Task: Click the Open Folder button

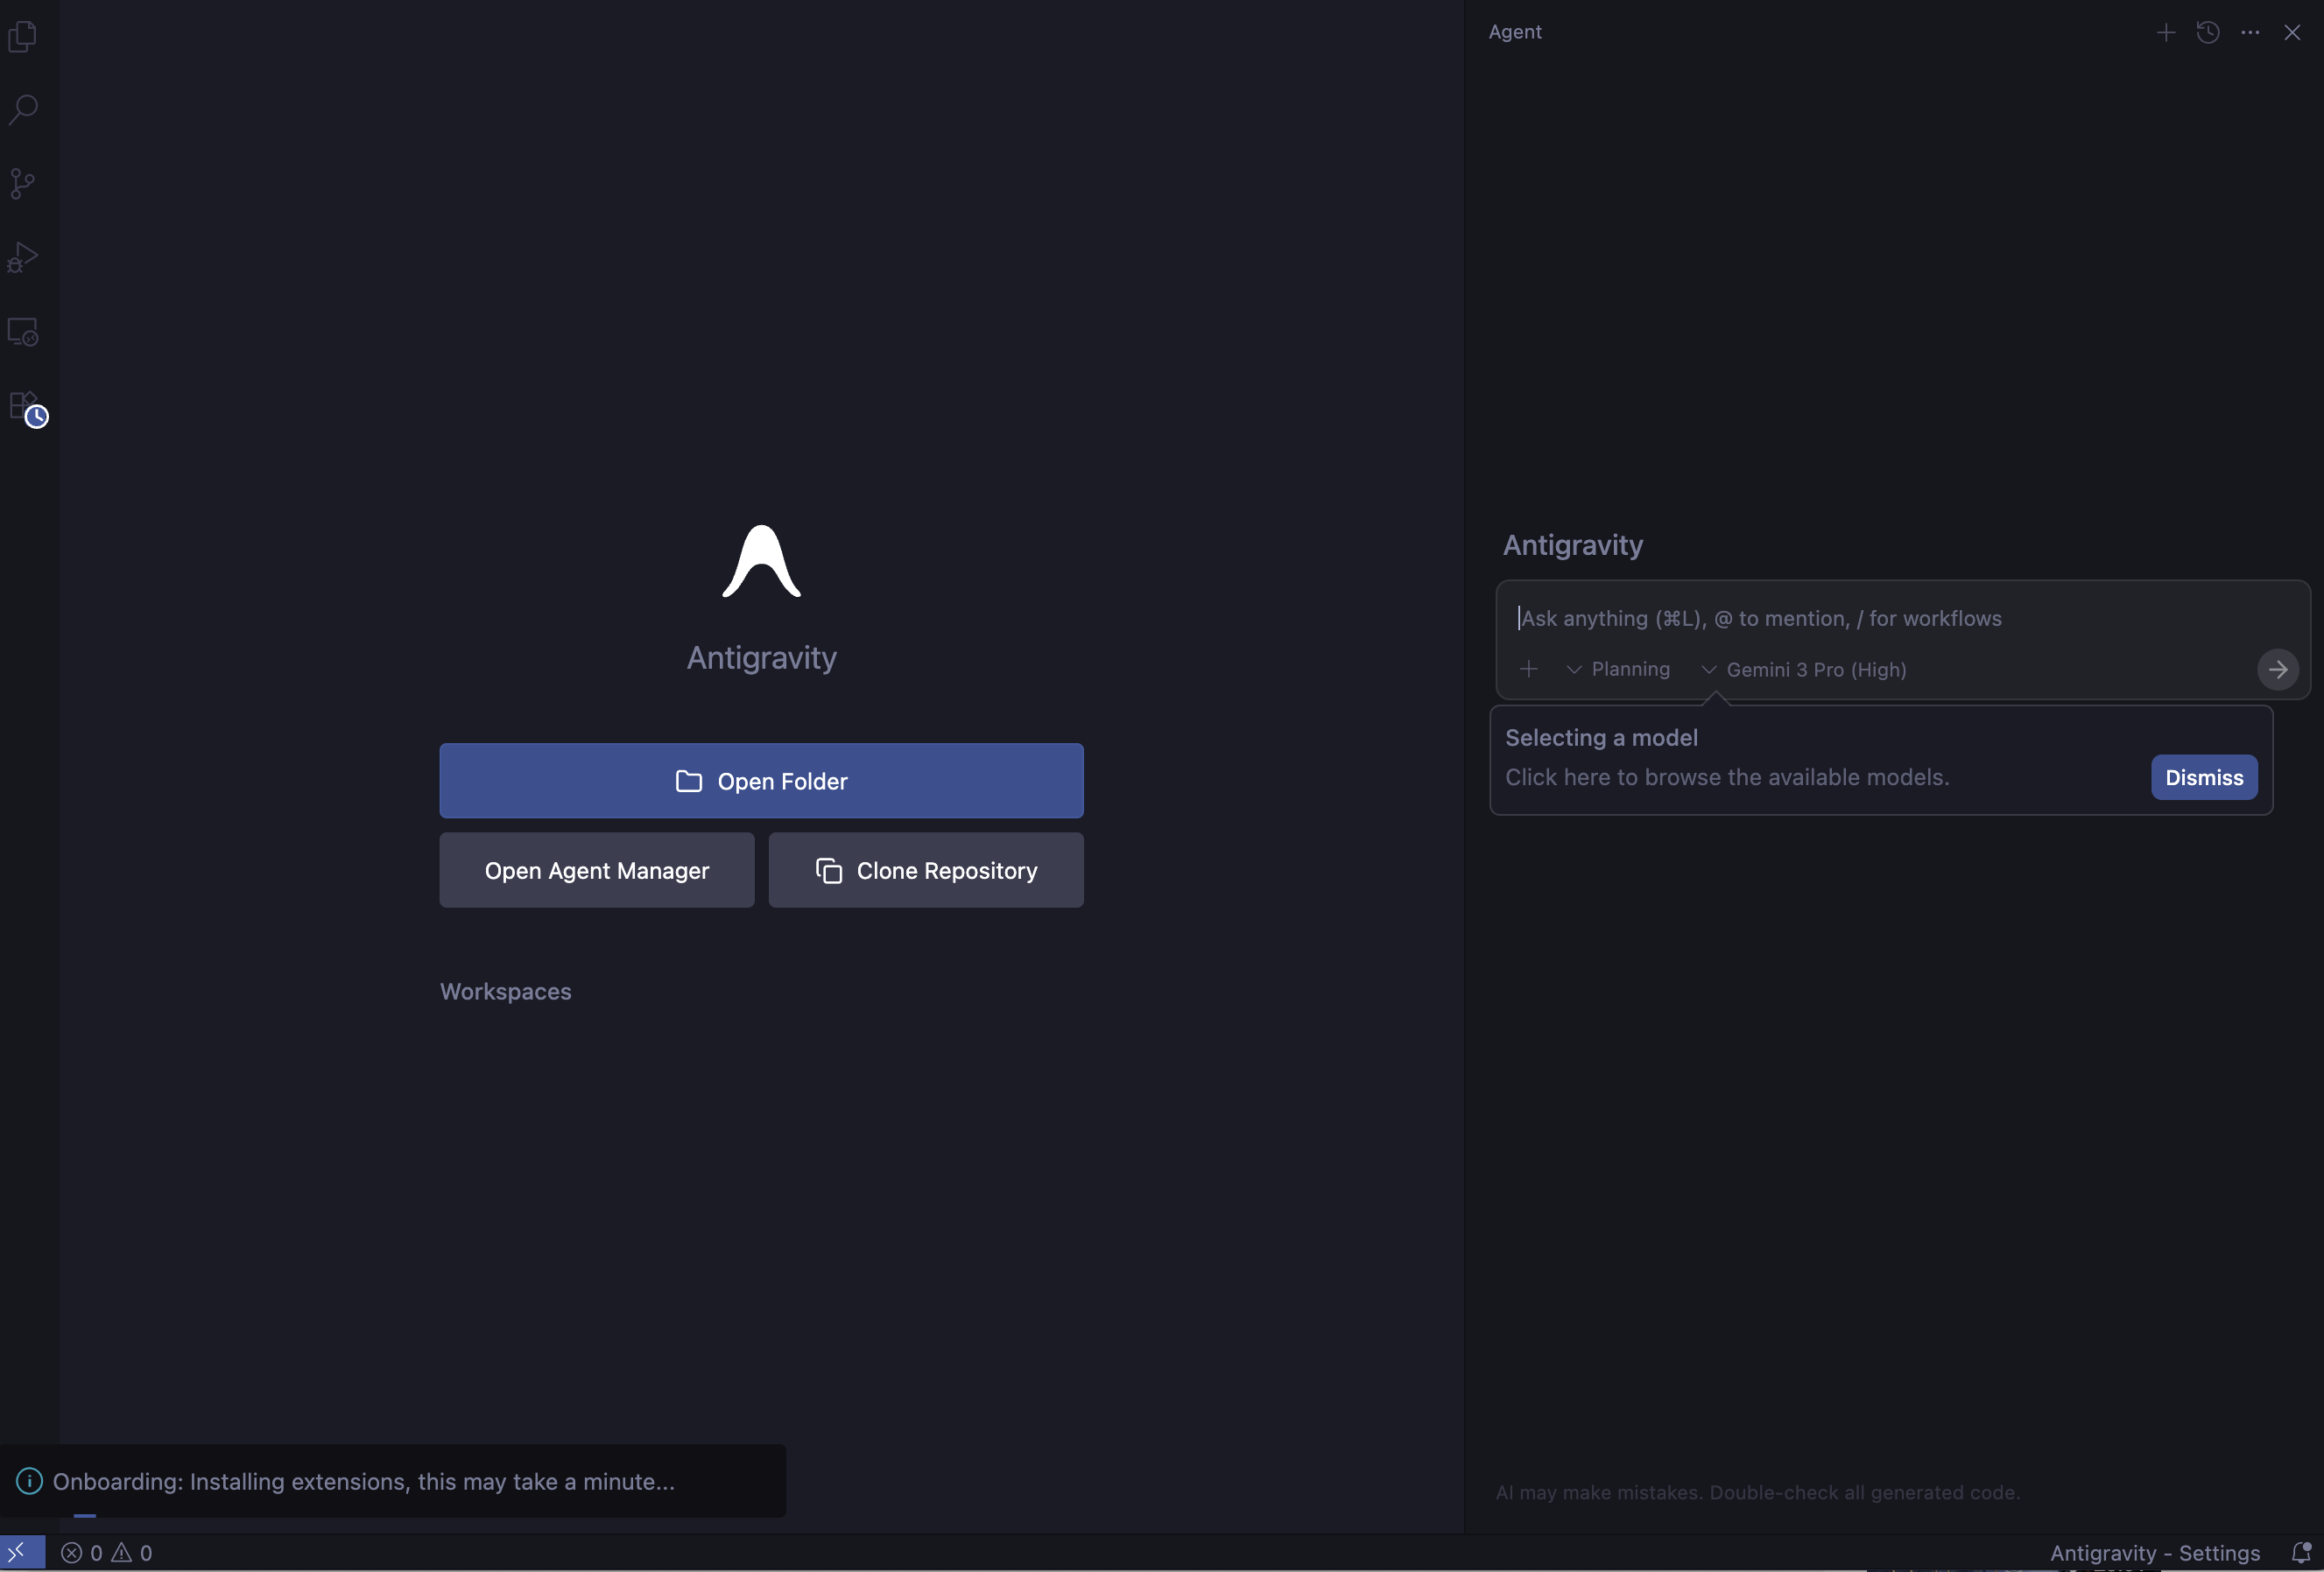Action: coord(761,781)
